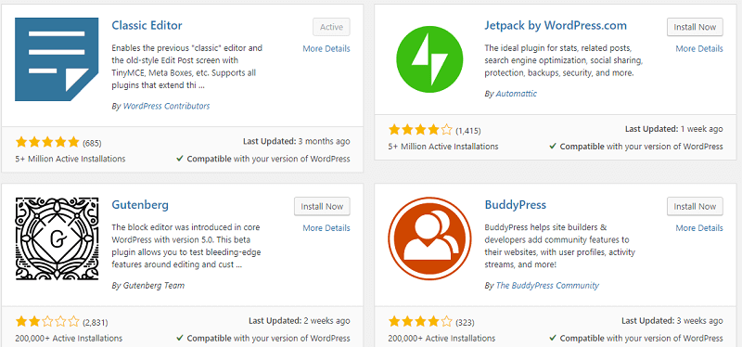This screenshot has height=347, width=742.
Task: Open the Automattic author link
Action: (517, 94)
